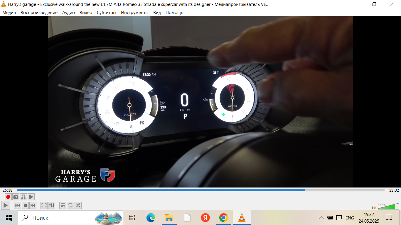Toggle shuffle random playback
This screenshot has width=401, height=225.
pyautogui.click(x=78, y=205)
